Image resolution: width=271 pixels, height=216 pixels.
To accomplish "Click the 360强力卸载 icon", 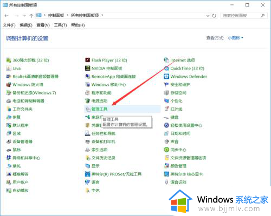I will click(x=9, y=60).
